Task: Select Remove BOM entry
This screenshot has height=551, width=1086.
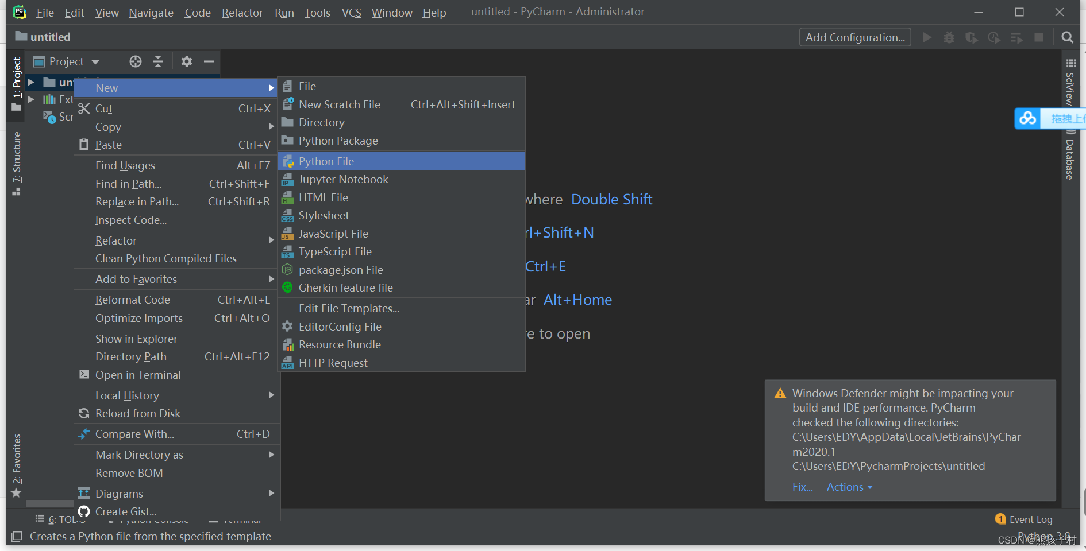Action: [x=177, y=473]
